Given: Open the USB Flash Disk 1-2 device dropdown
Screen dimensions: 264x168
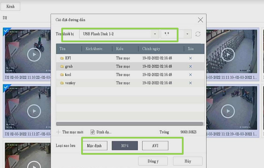Looking at the screenshot, I should tap(155, 34).
